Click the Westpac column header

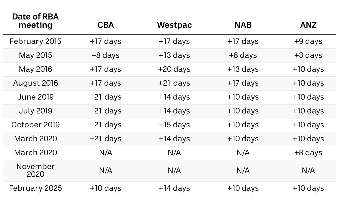(x=174, y=25)
